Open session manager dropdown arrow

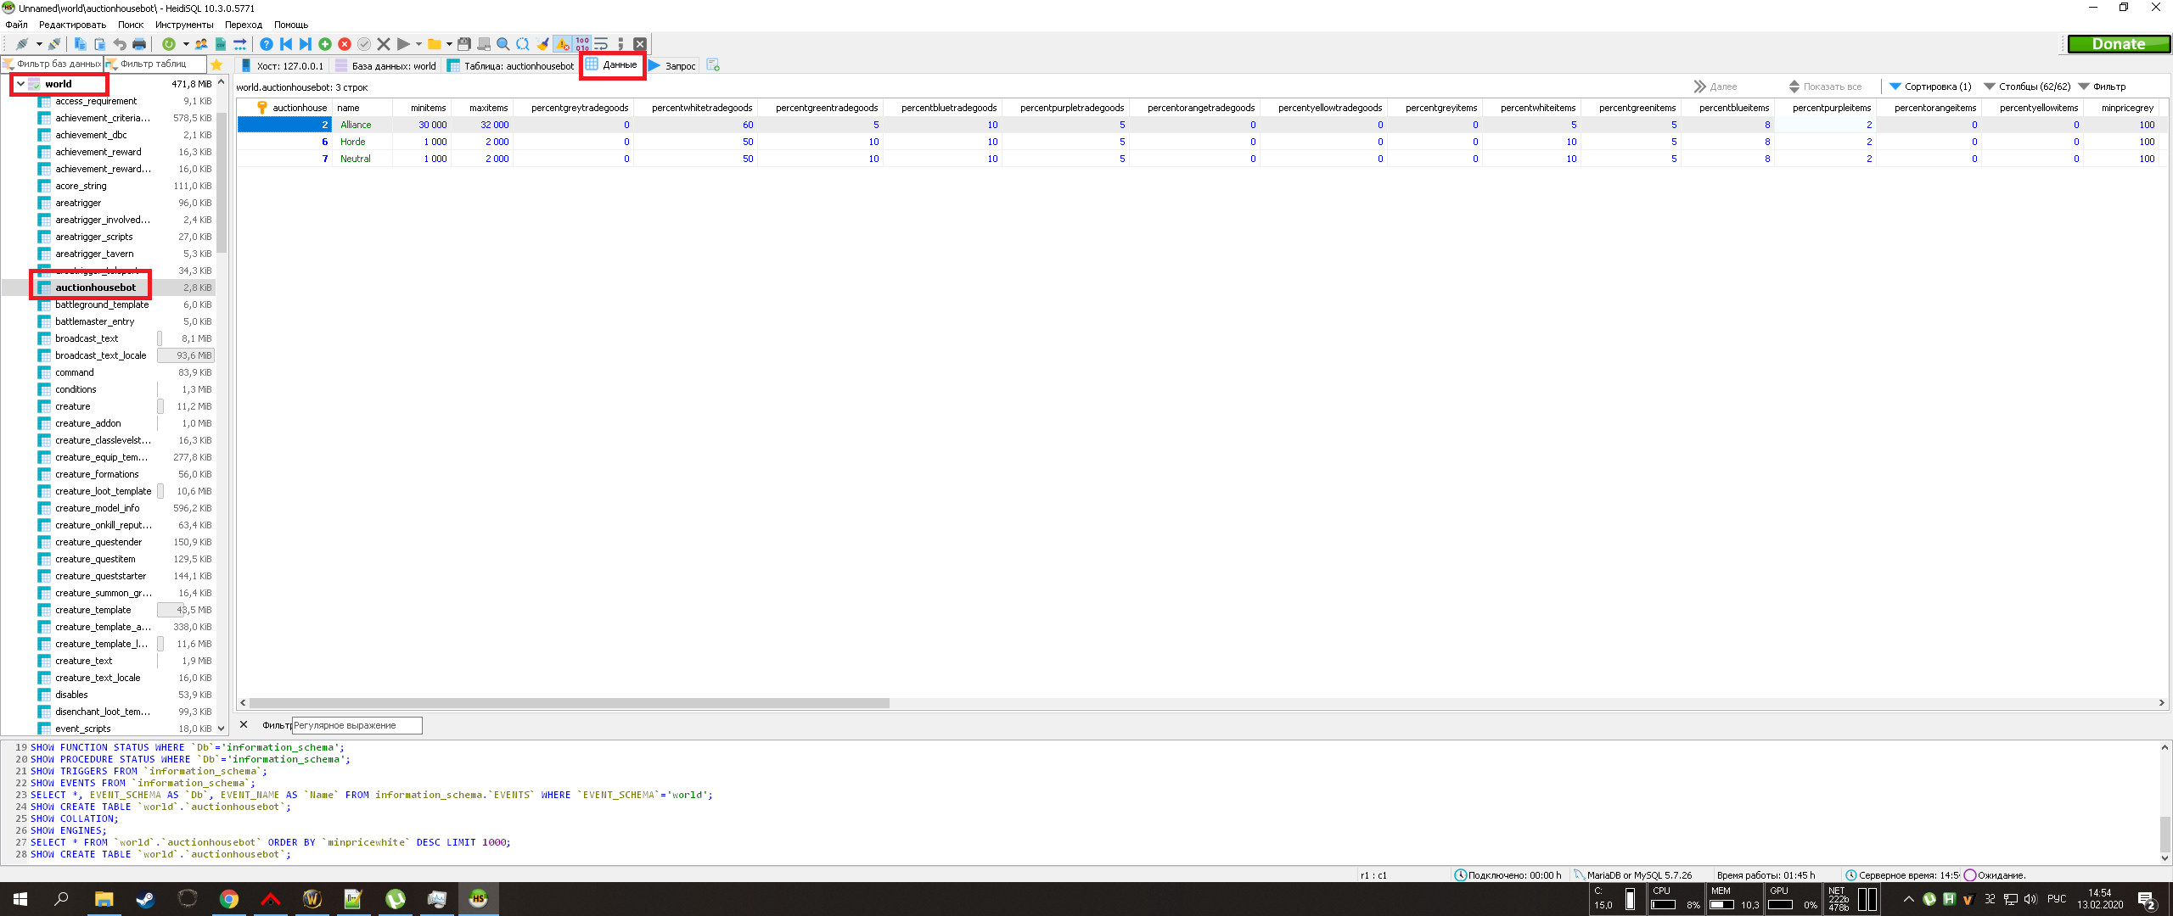[39, 44]
